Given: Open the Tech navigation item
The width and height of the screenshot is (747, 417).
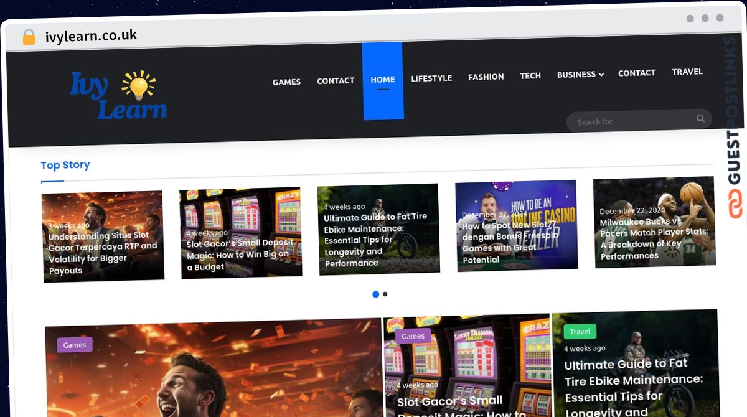Looking at the screenshot, I should click(530, 75).
